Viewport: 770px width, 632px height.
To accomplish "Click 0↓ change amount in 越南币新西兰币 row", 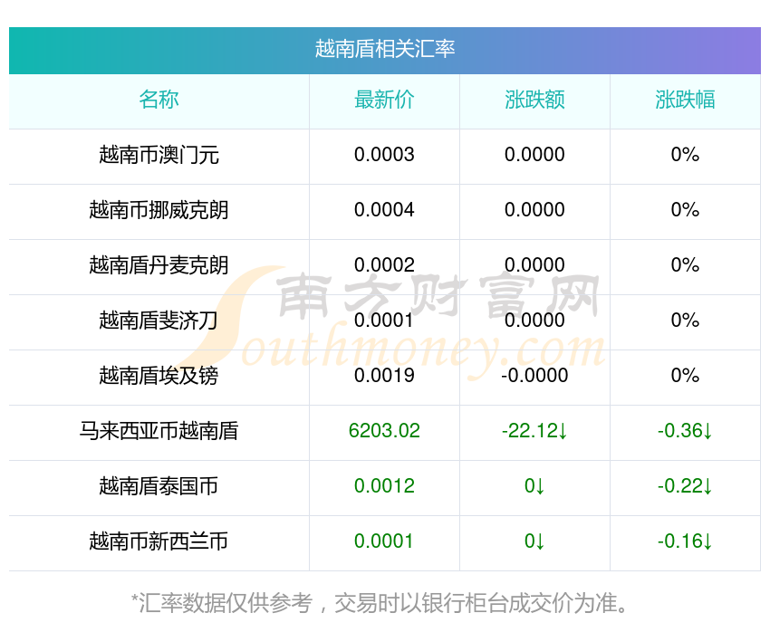I will 534,541.
